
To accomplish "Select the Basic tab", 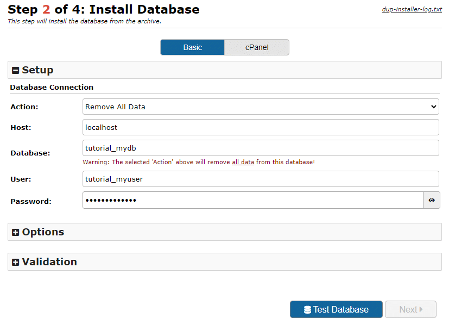I will [192, 47].
